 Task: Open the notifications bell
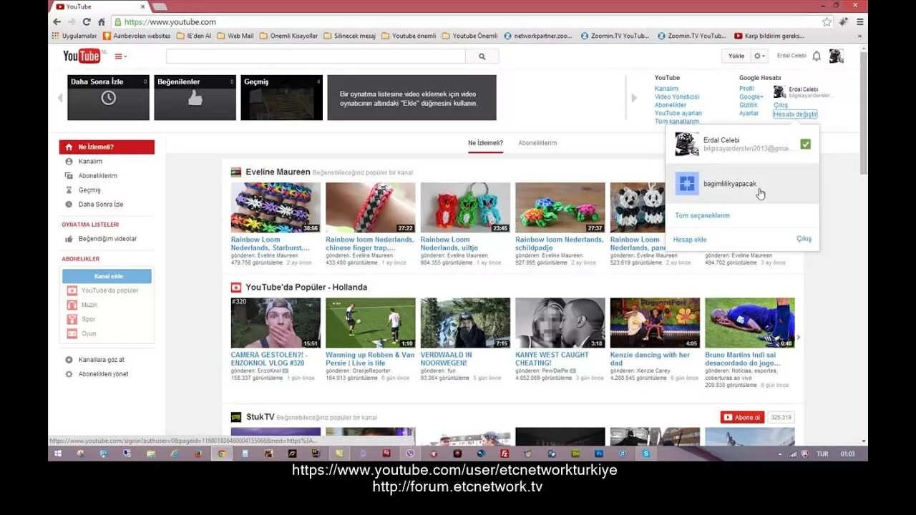[817, 56]
